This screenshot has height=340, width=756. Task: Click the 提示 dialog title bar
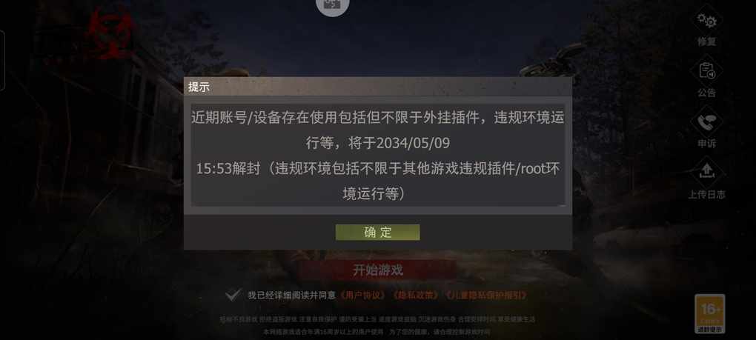[377, 87]
